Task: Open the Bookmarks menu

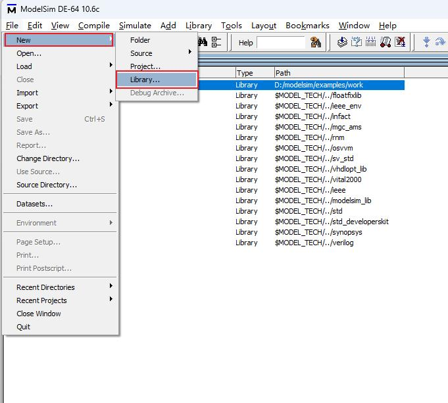Action: tap(307, 26)
